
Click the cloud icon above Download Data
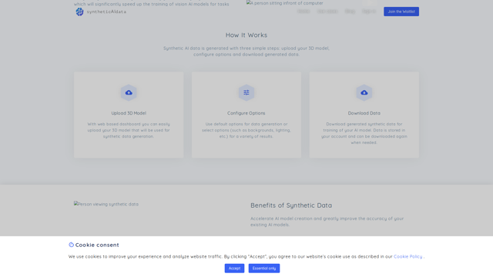[364, 92]
